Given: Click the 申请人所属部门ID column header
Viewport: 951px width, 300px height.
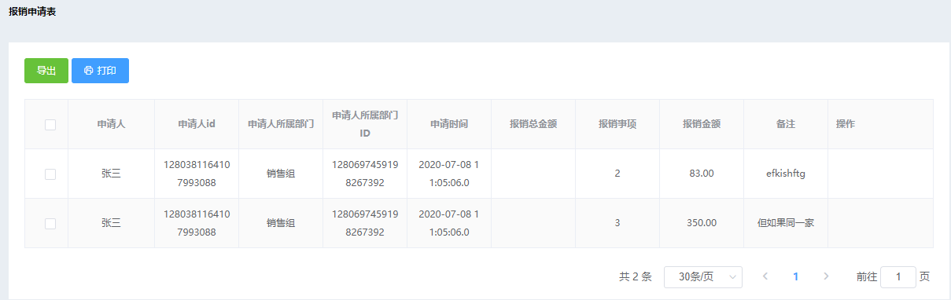Looking at the screenshot, I should (365, 124).
